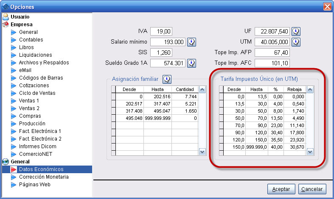Open Cotizaciones settings

pyautogui.click(x=34, y=86)
